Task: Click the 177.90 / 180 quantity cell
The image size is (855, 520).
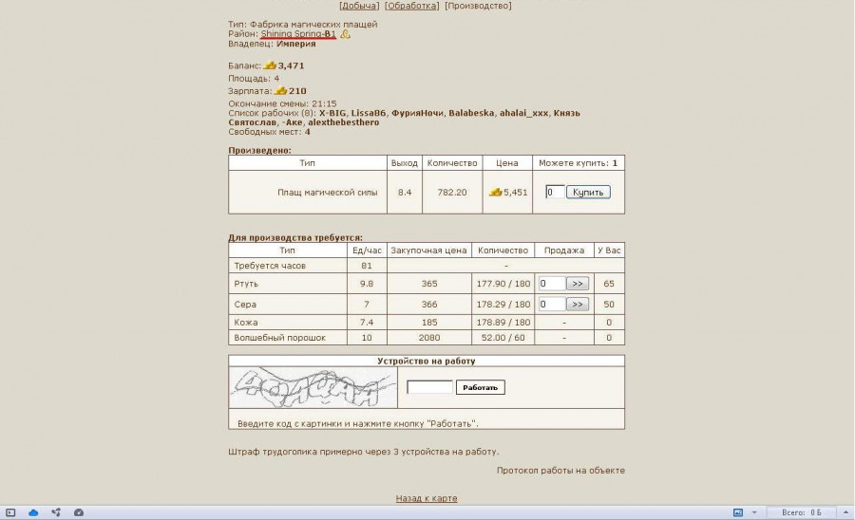Action: point(503,283)
